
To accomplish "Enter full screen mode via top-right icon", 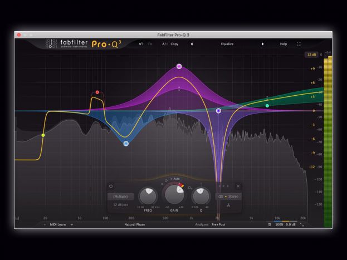I will point(299,43).
